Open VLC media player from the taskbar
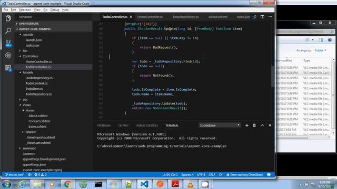 191,184
